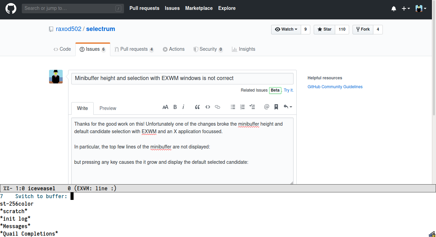Insert code formatting
This screenshot has width=436, height=237.
[x=208, y=107]
